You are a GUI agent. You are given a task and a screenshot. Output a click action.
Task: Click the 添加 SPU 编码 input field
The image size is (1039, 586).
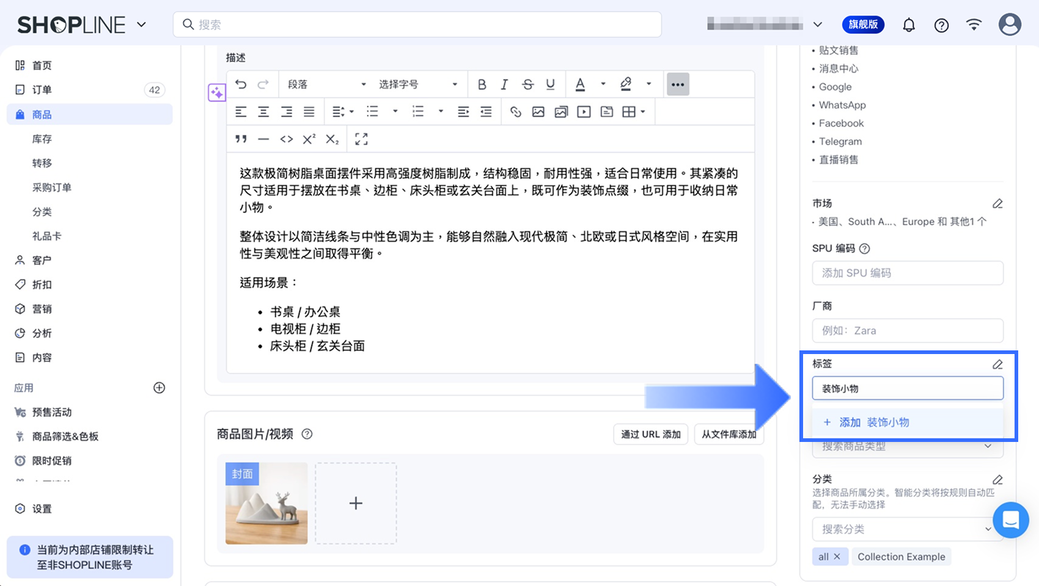point(908,273)
